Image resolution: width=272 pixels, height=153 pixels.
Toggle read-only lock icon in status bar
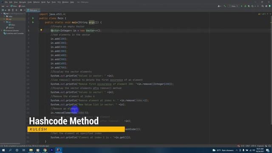266,146
